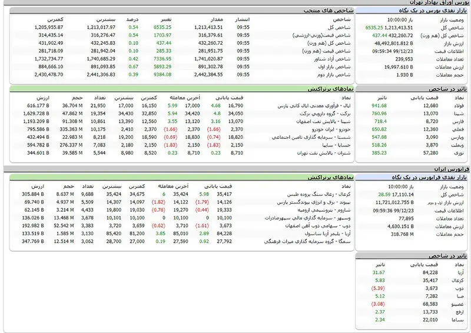Viewport: 471px width, 333px height.
Task: Open 'وسپهر - سرمایه گذاری مالی سپهرصادرات'
Action: [x=307, y=218]
